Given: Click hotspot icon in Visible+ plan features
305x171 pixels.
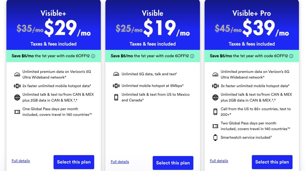Looking at the screenshot, I should pos(17,86).
